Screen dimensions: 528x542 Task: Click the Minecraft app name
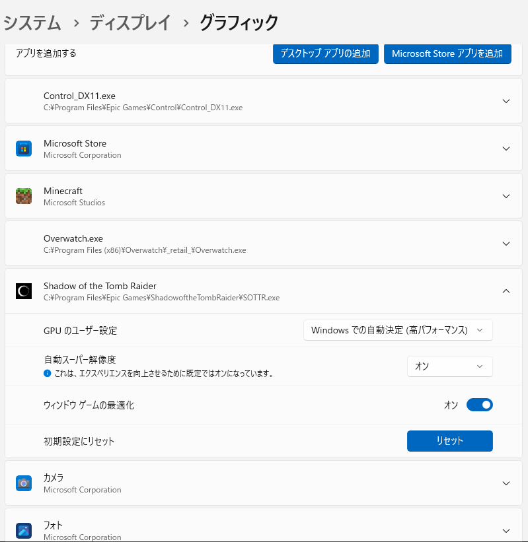63,191
